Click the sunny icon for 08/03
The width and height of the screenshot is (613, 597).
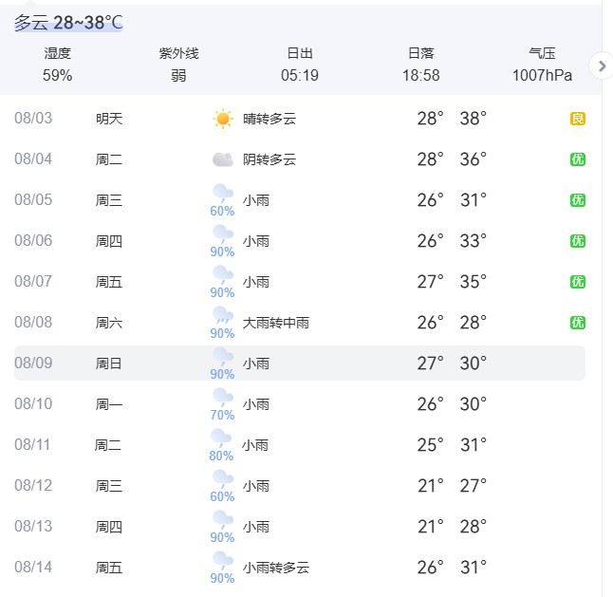[223, 119]
